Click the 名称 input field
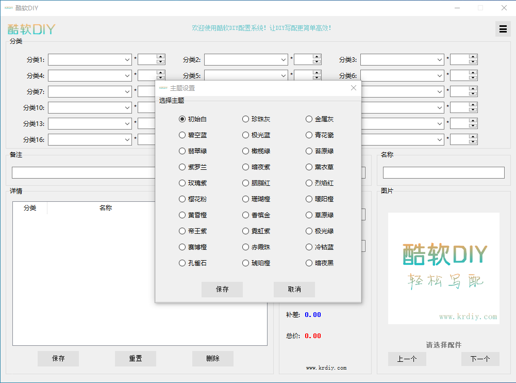The width and height of the screenshot is (516, 383). coord(443,173)
